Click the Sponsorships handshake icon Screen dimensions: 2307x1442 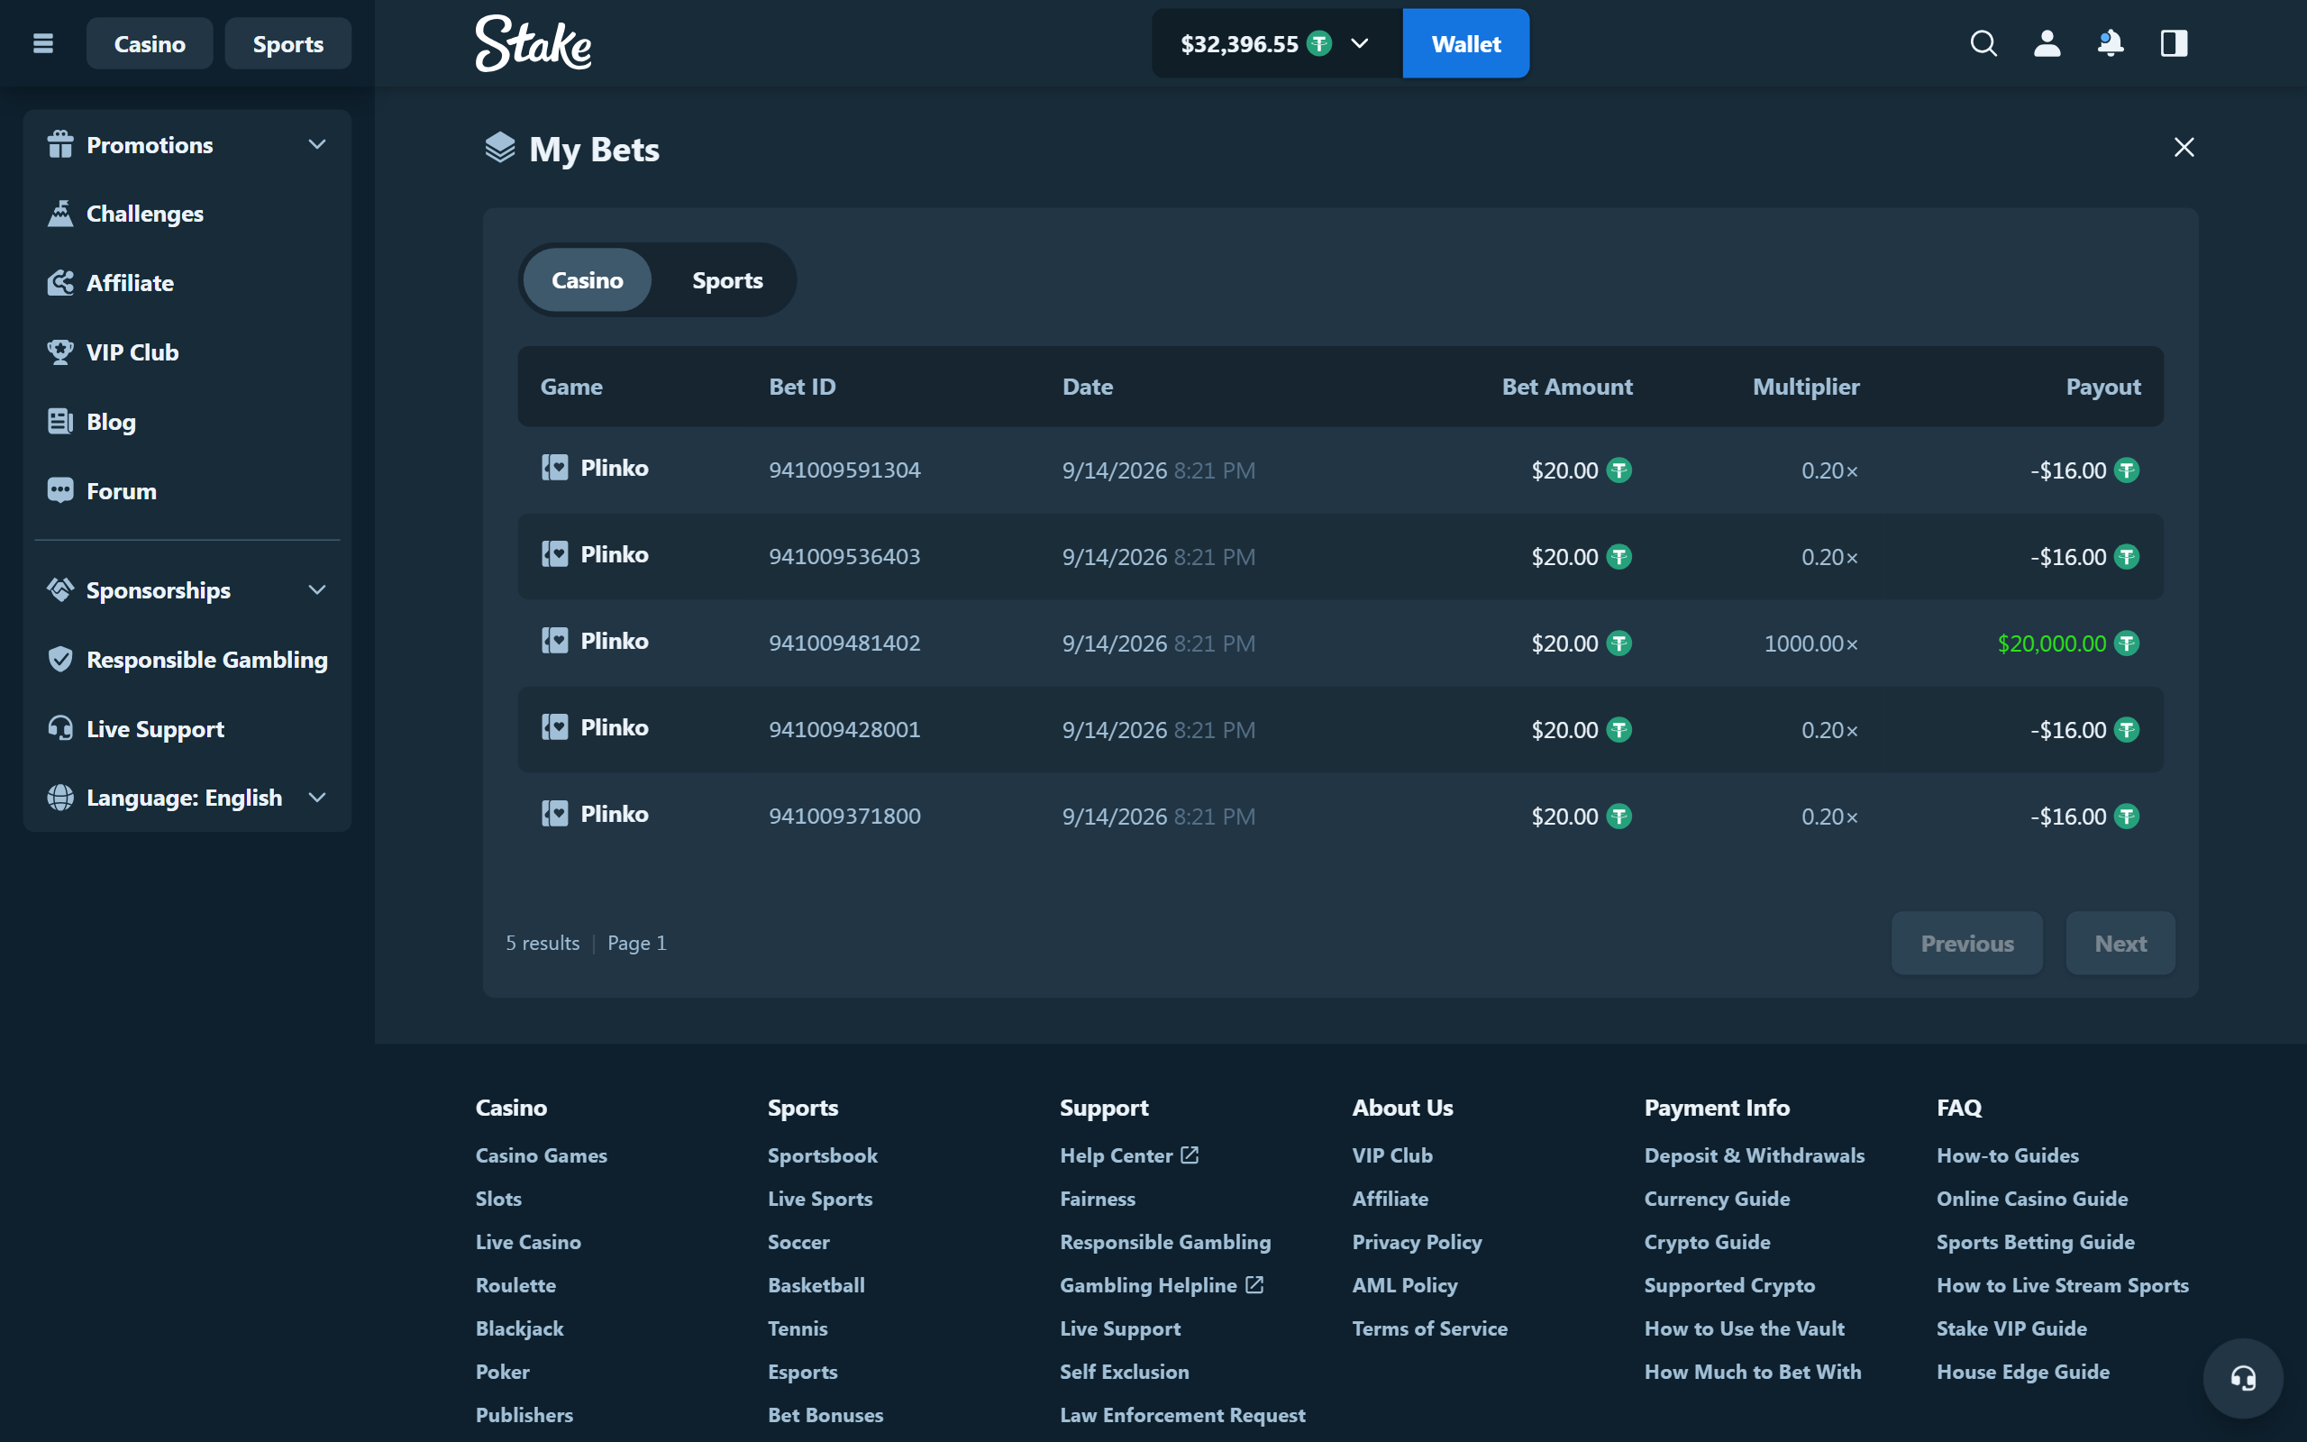60,590
